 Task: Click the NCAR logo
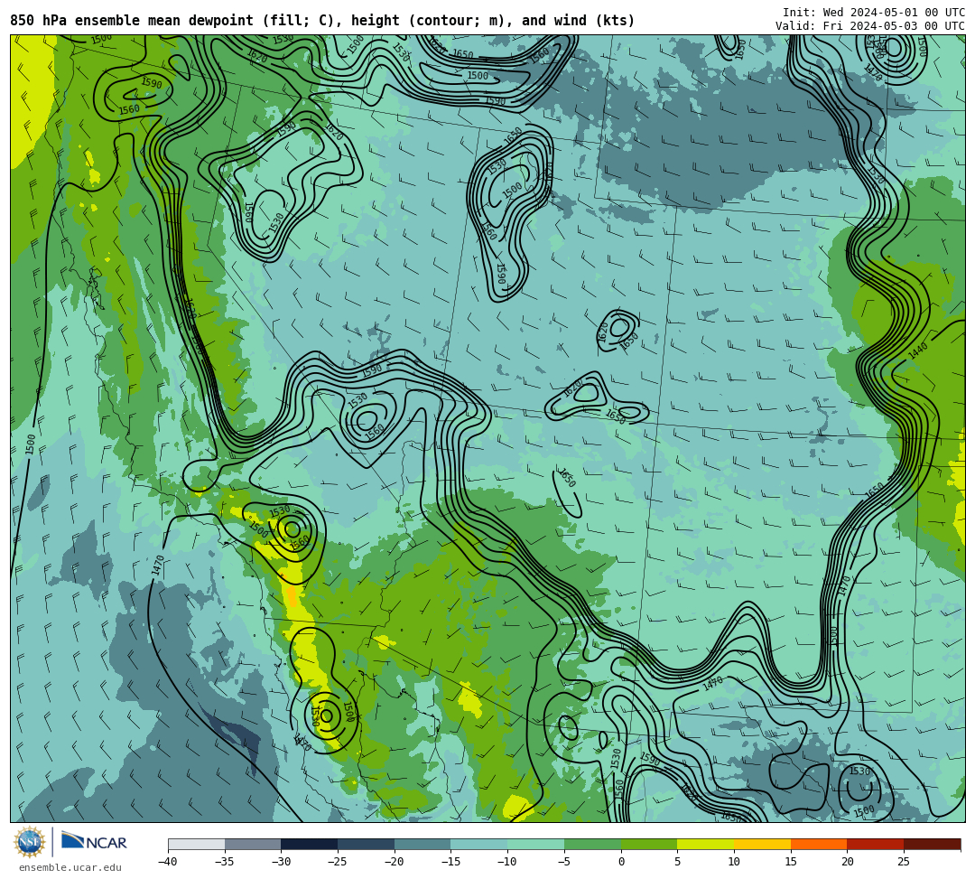pyautogui.click(x=94, y=842)
